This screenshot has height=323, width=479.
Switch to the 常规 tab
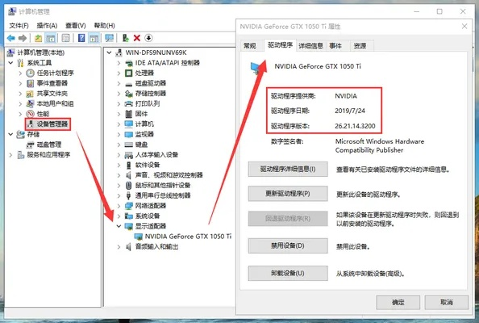point(250,46)
